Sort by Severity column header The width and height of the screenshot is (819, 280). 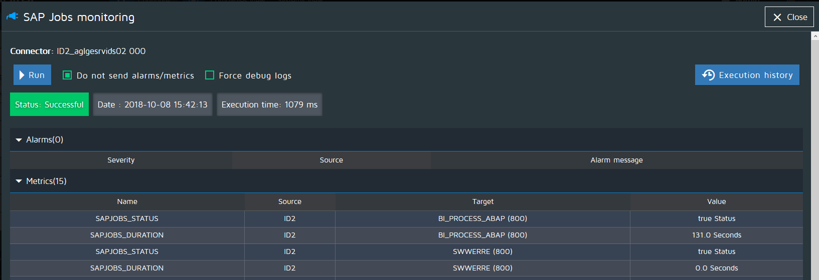tap(121, 160)
